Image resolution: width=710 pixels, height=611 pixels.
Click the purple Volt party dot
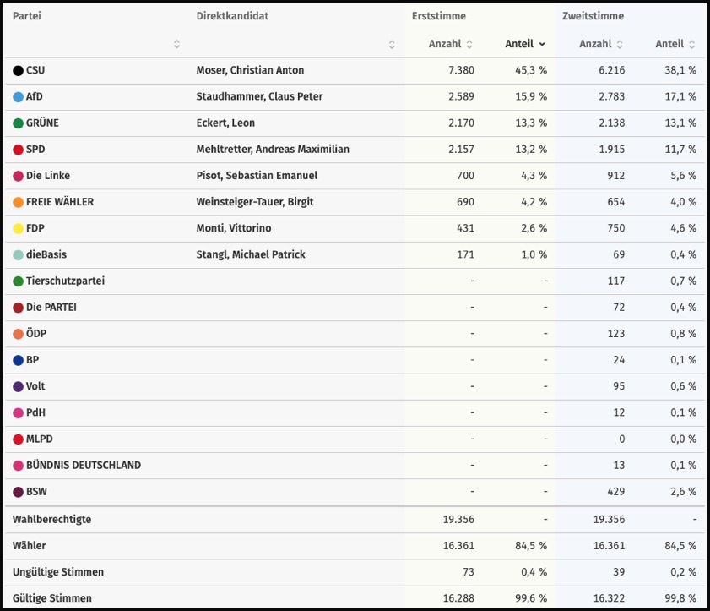19,387
